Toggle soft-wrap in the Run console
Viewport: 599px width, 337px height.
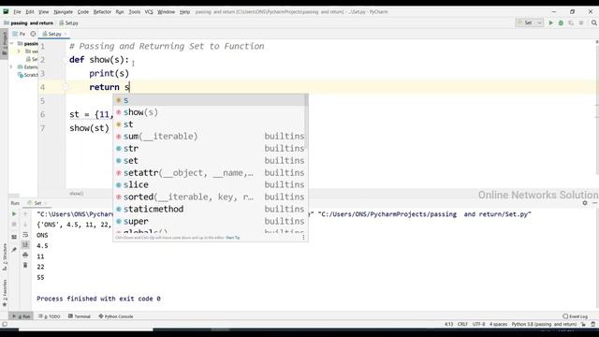point(25,235)
